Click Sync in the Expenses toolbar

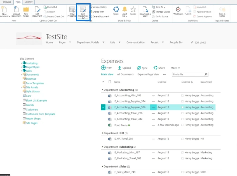pyautogui.click(x=142, y=68)
